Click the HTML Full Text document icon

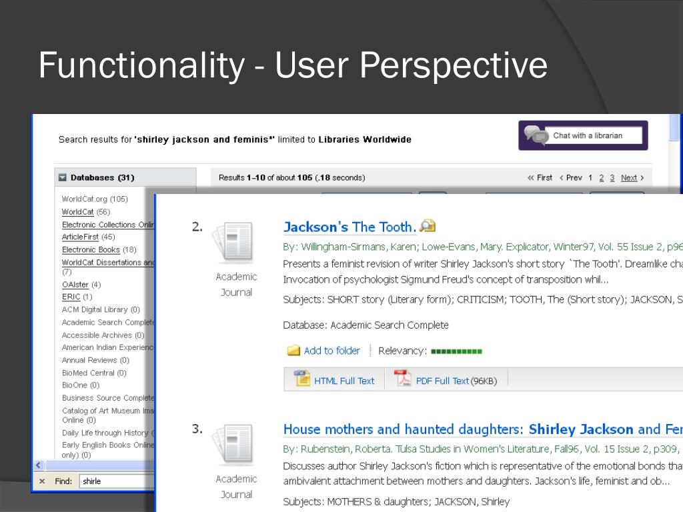pos(301,379)
